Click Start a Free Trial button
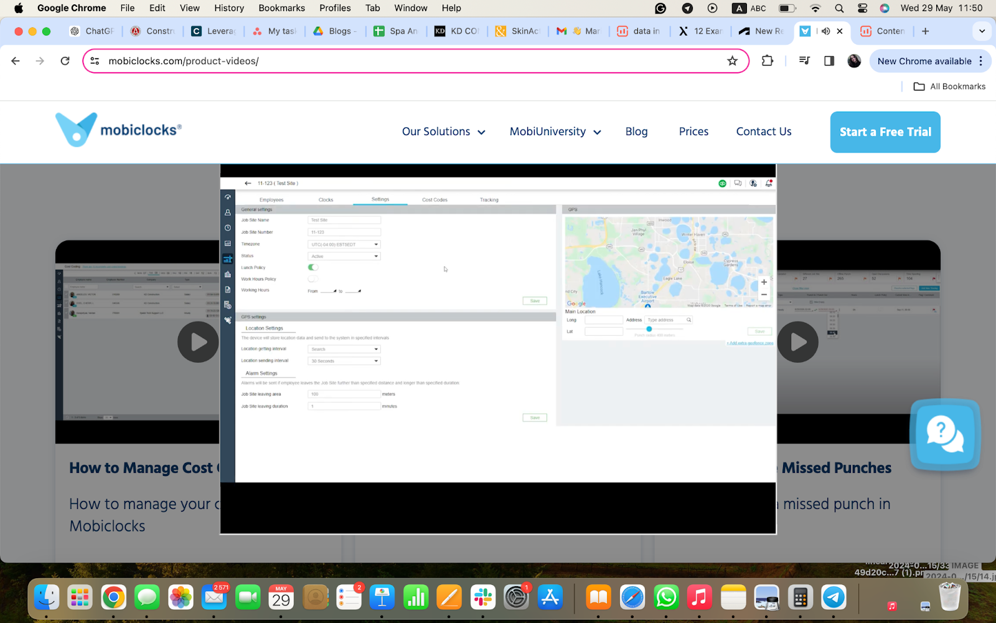996x623 pixels. [885, 132]
